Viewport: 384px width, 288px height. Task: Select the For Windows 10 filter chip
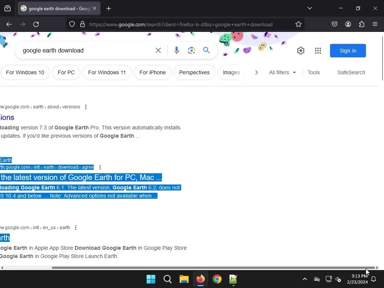pos(25,72)
